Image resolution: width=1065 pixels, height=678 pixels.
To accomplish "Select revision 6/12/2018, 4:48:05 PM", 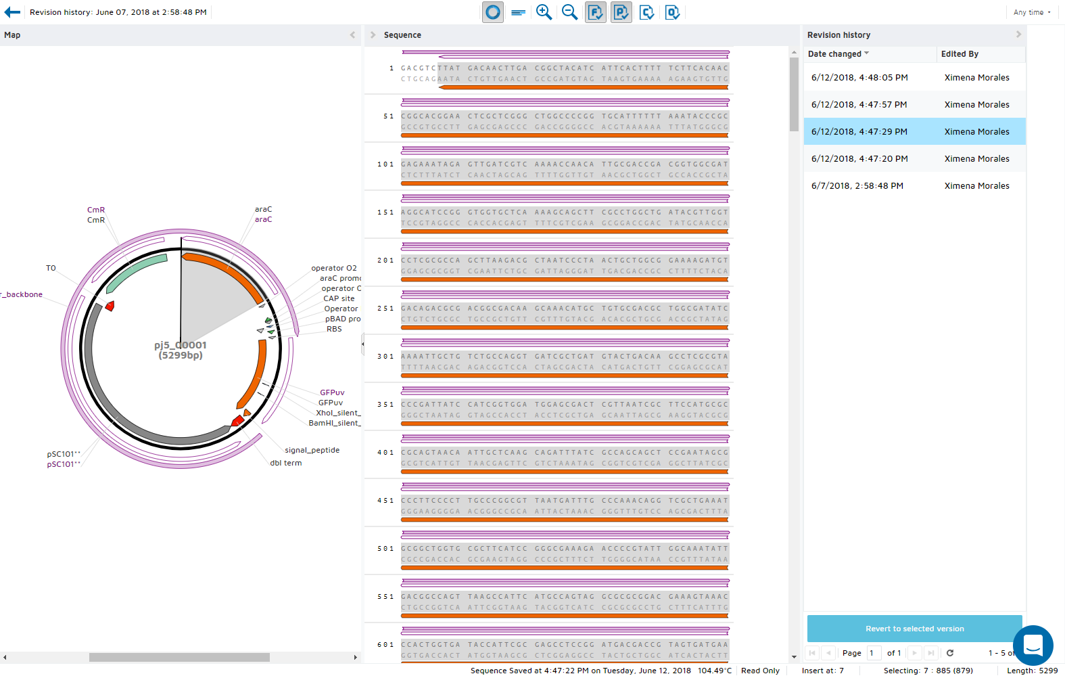I will point(914,77).
